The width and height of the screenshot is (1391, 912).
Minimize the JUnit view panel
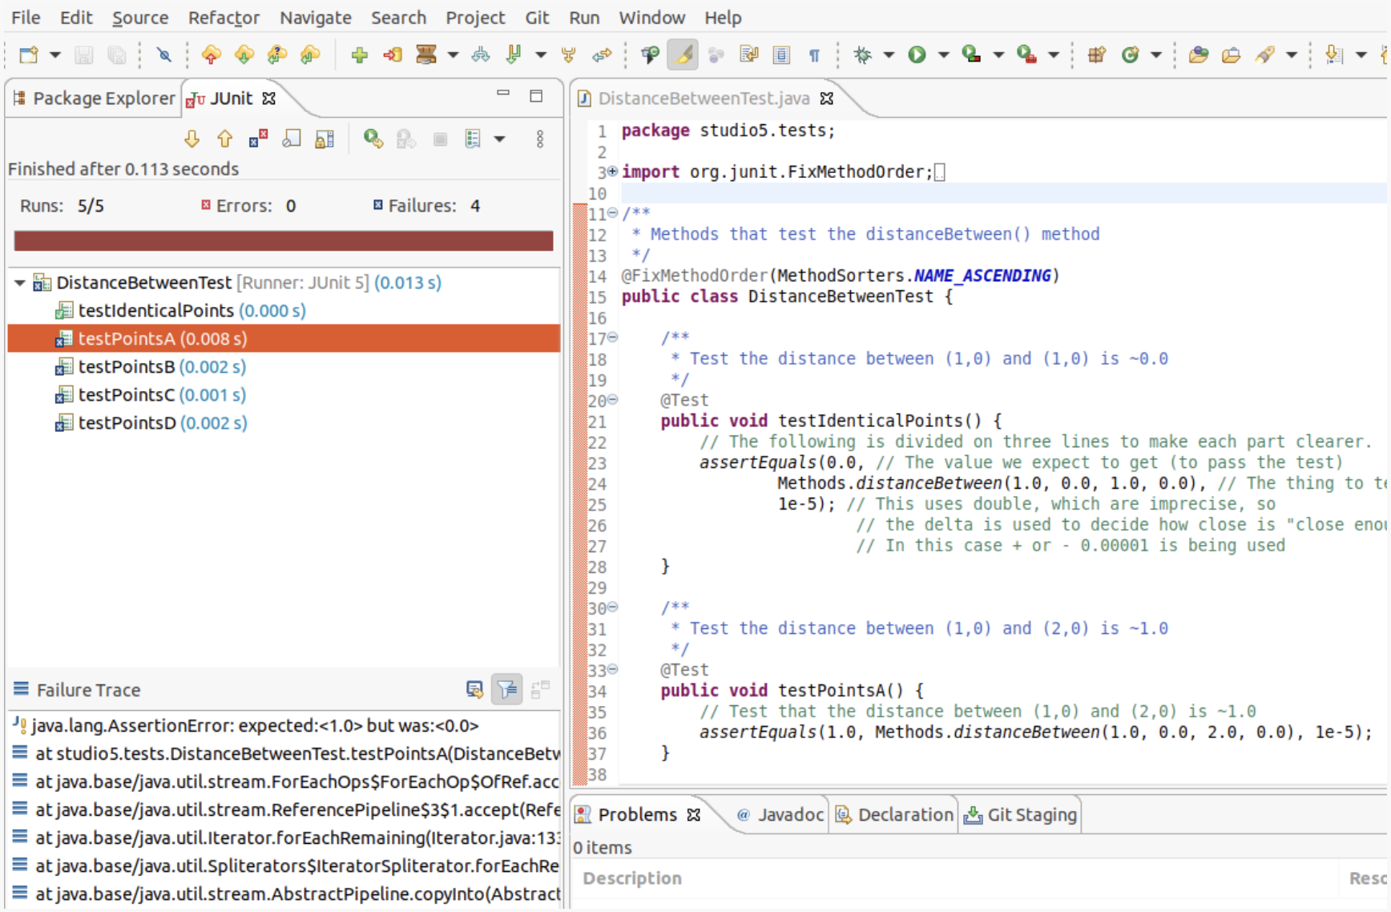point(503,95)
